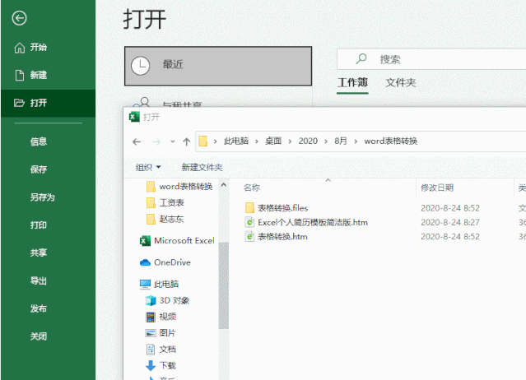Click 8月 in the address breadcrumb

tap(341, 141)
